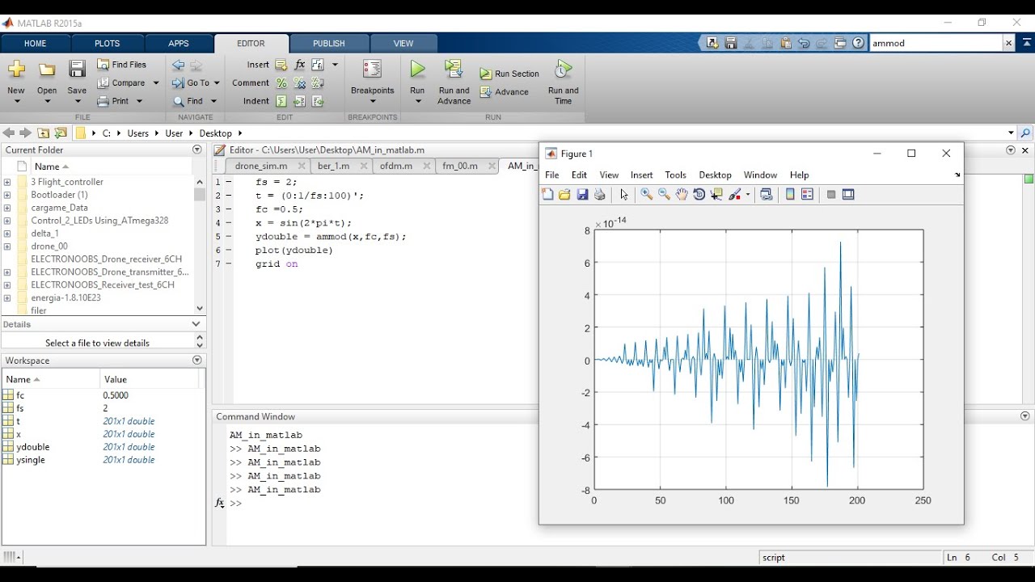Screen dimensions: 1035x582
Task: Click the Name column header in Workspace
Action: point(51,379)
